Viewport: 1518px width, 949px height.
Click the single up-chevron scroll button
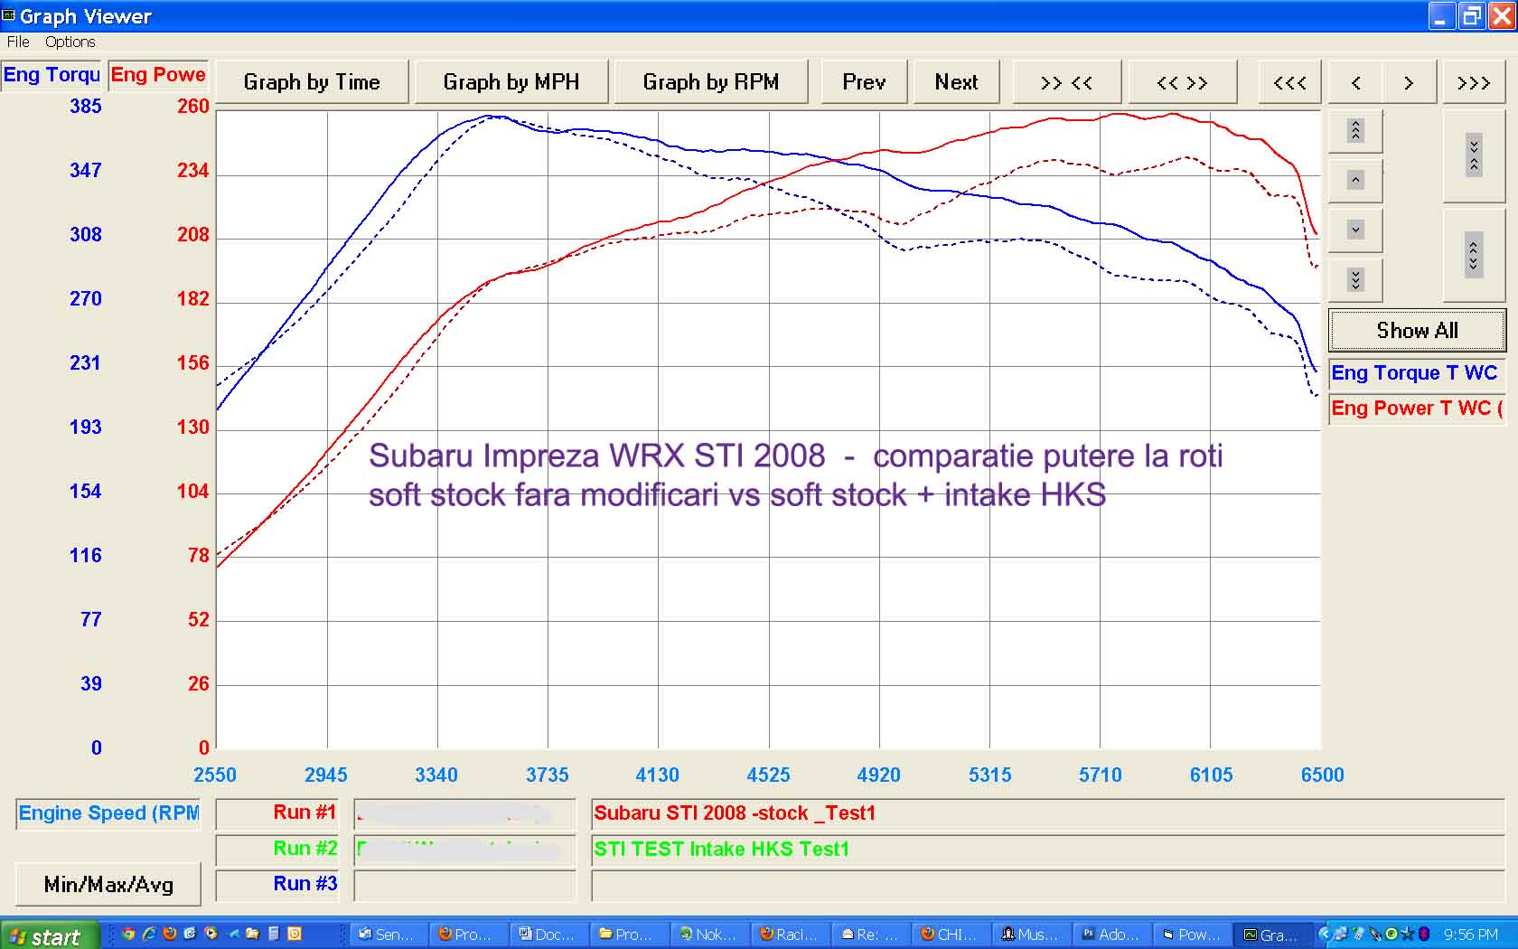1355,180
